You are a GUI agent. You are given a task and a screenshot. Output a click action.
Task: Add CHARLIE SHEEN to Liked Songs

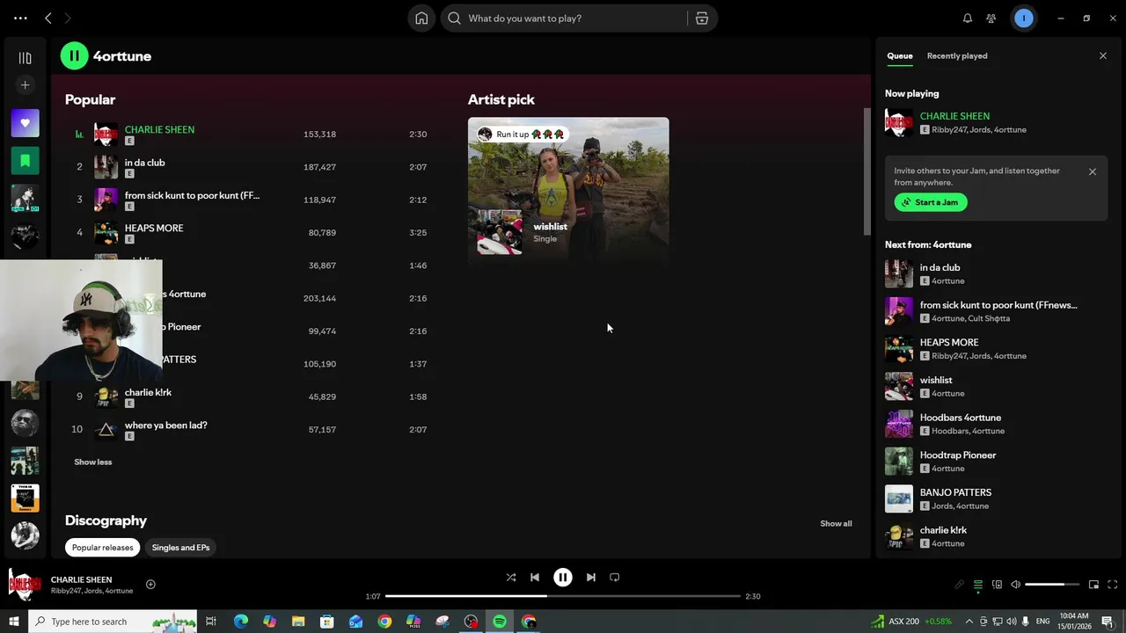point(150,585)
